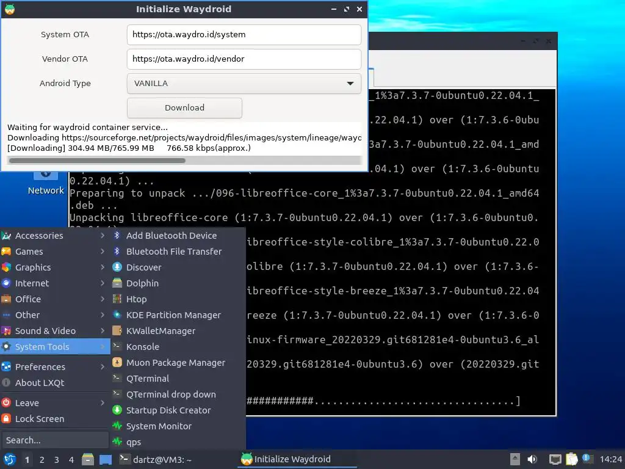Launch the QTerminal entry icon
625x469 pixels.
(117, 378)
